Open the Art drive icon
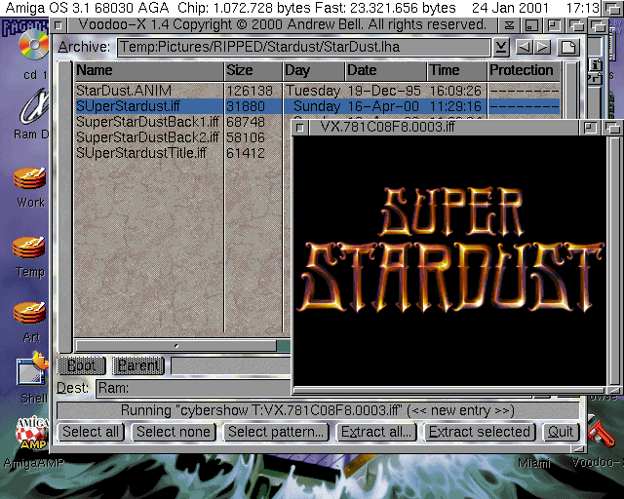624x499 pixels. 30,313
